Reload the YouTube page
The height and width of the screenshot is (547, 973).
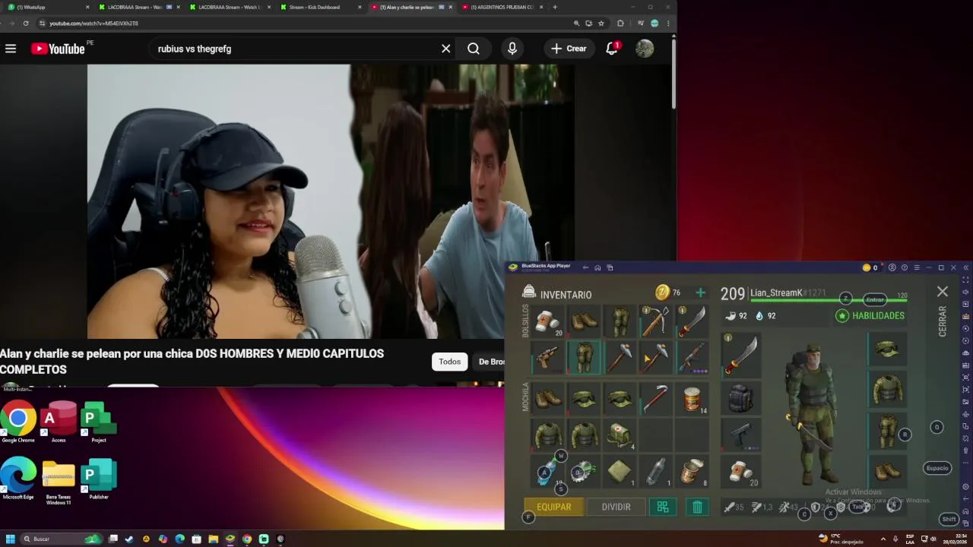point(26,24)
